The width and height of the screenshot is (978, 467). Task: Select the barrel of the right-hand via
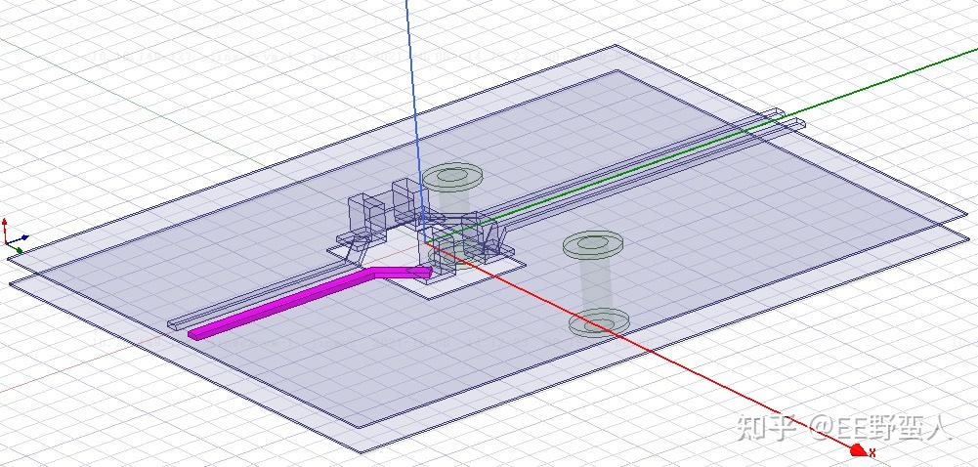pos(596,284)
